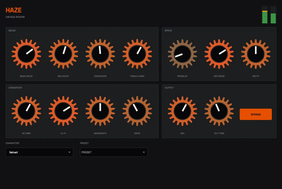Click the SPACE section heading

pyautogui.click(x=168, y=31)
